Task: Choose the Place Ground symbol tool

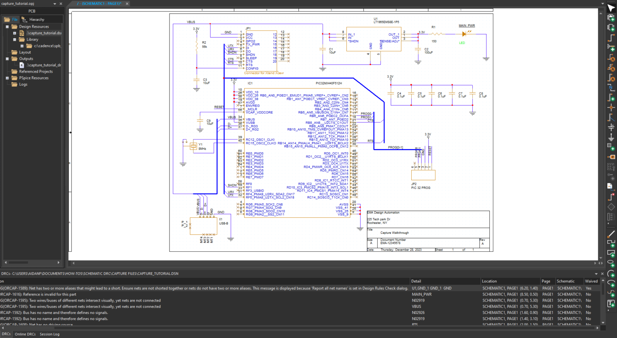Action: point(611,137)
